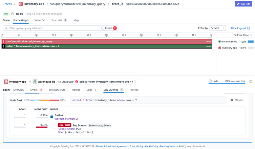This screenshot has height=149, width=255.
Task: Click the collapse panel icon beside exec time
Action: click(251, 82)
